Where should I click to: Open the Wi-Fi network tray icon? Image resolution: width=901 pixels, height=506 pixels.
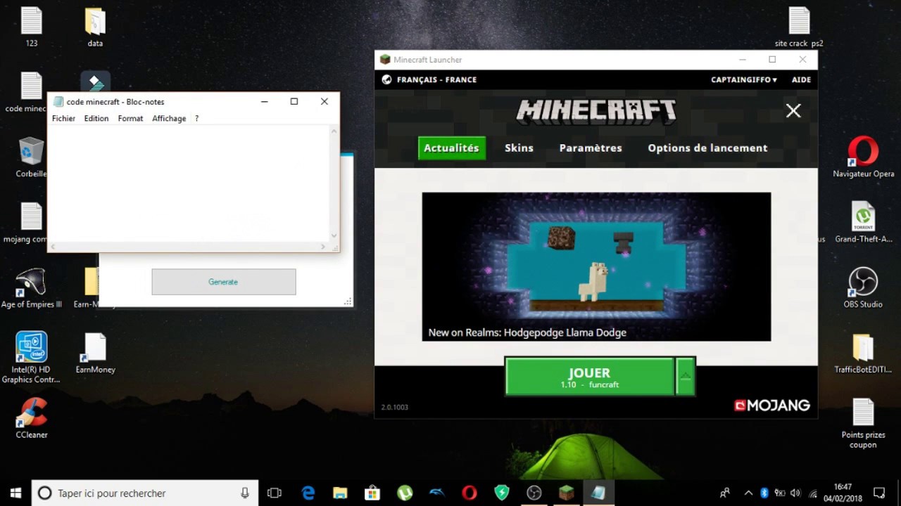(x=813, y=493)
